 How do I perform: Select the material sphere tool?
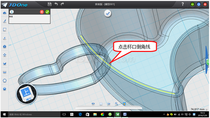point(5,89)
